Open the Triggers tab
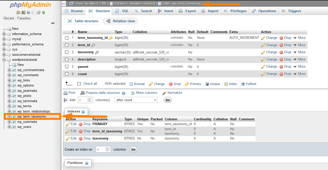328x170 pixels. coord(291,11)
